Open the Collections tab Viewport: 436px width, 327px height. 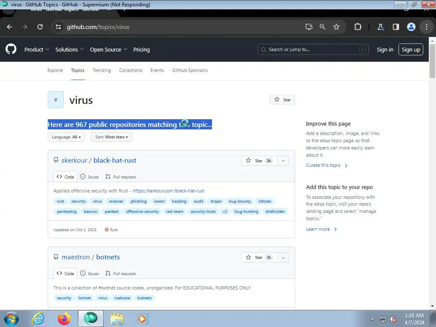click(x=131, y=70)
